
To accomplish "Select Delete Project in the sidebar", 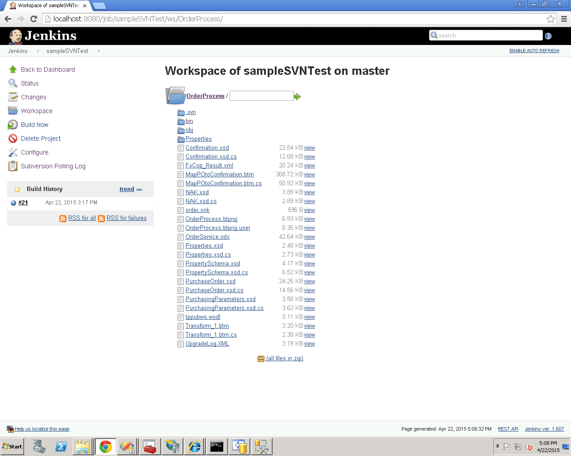I will pyautogui.click(x=41, y=138).
